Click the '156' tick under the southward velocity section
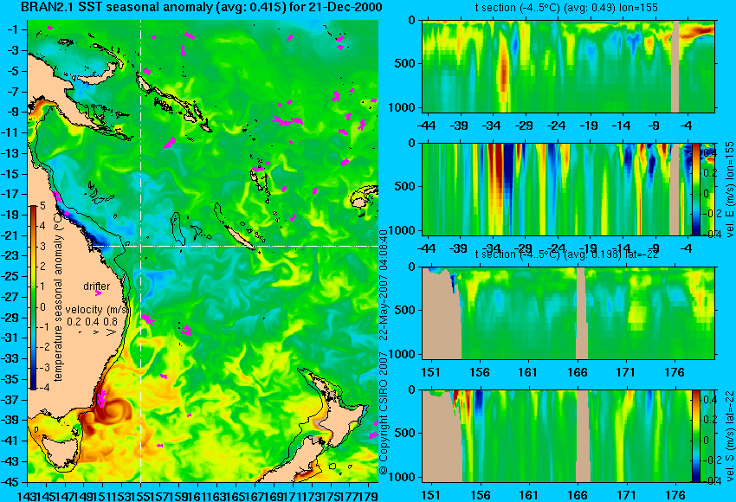The image size is (736, 502). (x=480, y=495)
